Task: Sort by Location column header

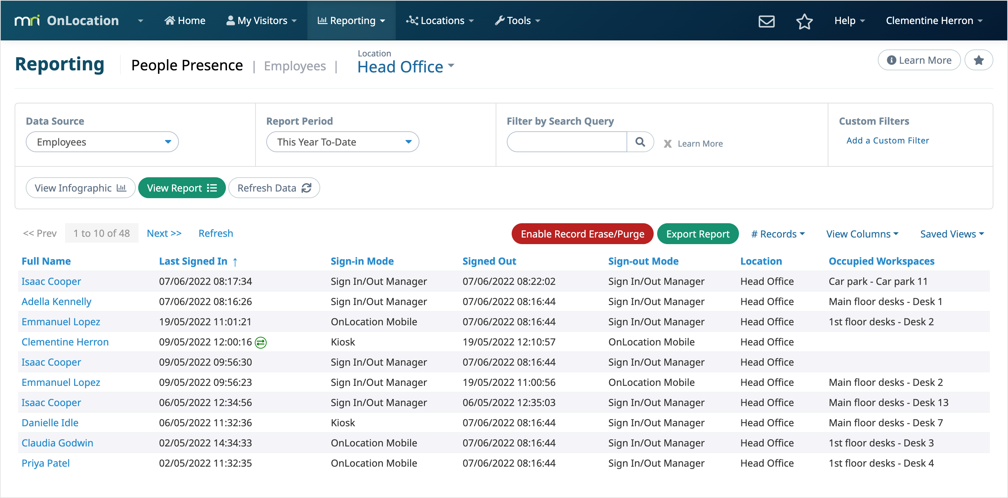Action: [x=761, y=261]
